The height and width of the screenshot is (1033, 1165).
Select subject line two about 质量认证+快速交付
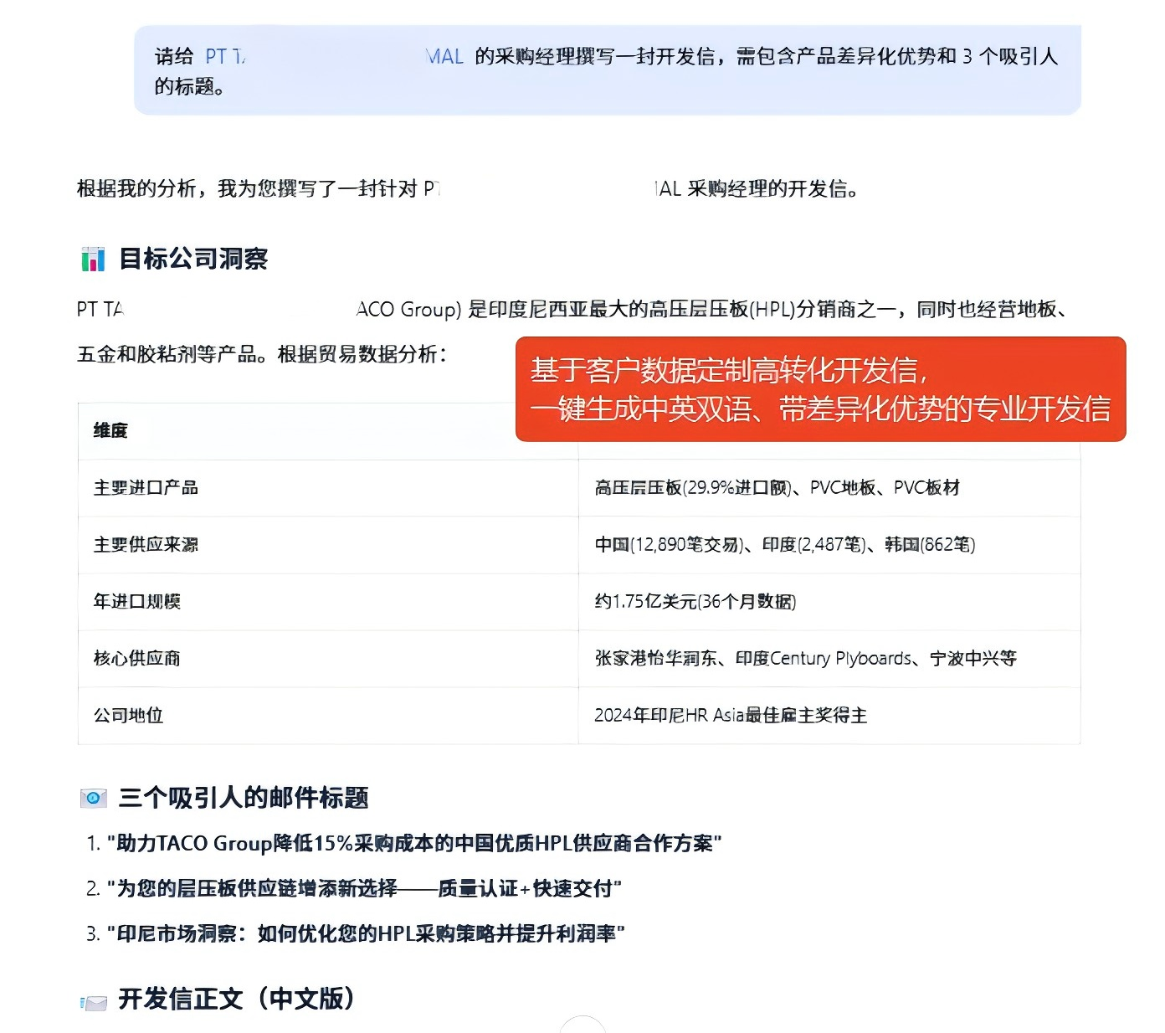click(x=364, y=888)
